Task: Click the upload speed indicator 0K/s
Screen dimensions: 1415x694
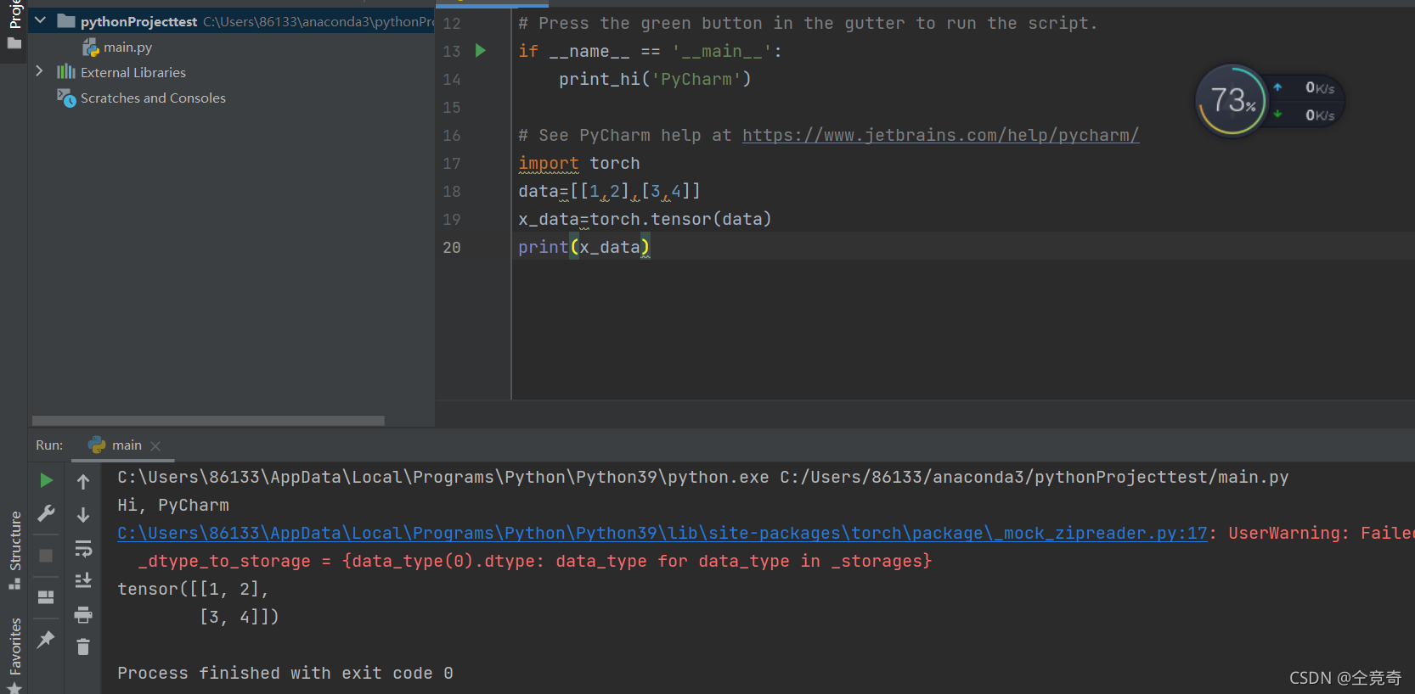Action: [1305, 87]
